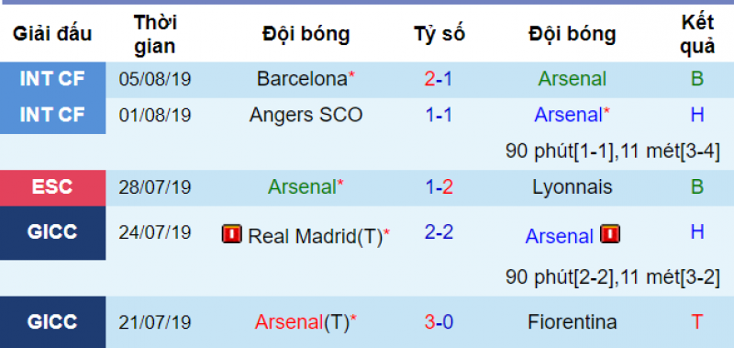734x348 pixels.
Task: Click the red card icon next to Arsenal
Action: pos(610,234)
